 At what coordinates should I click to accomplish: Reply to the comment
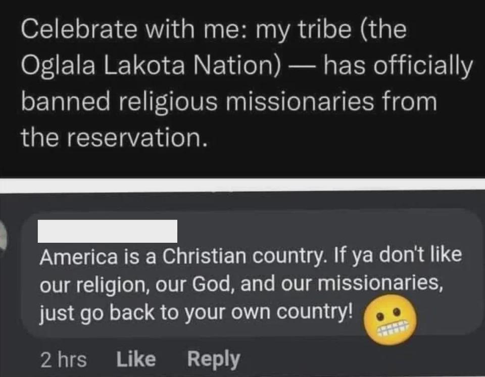tap(213, 359)
